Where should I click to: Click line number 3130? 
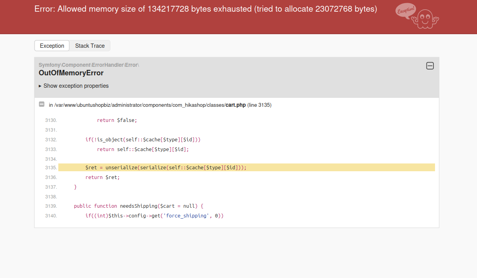click(51, 120)
